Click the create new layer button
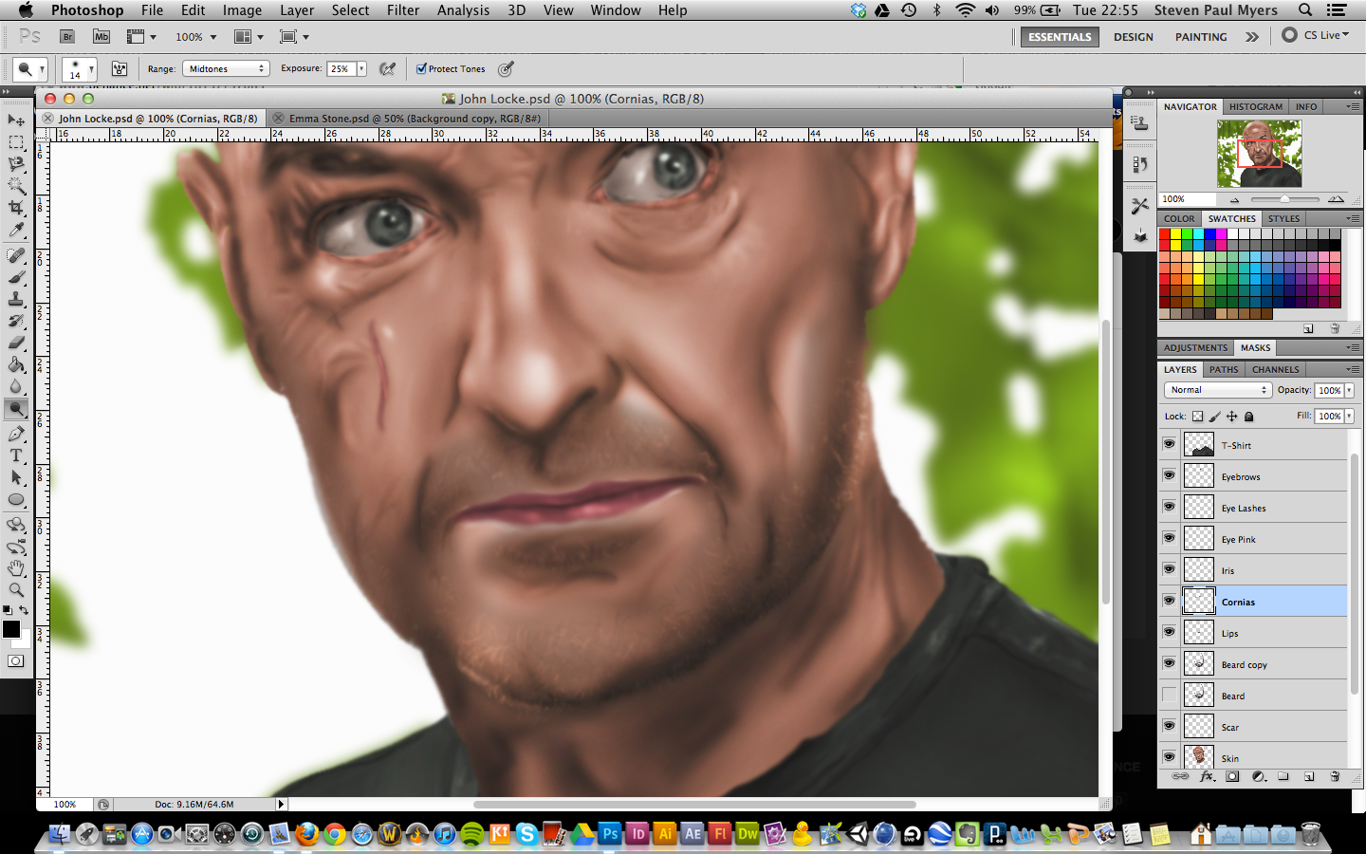1366x854 pixels. (x=1309, y=776)
